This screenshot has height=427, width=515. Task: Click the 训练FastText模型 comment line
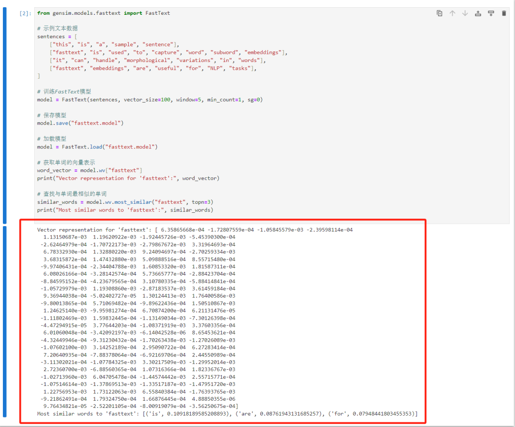[64, 92]
